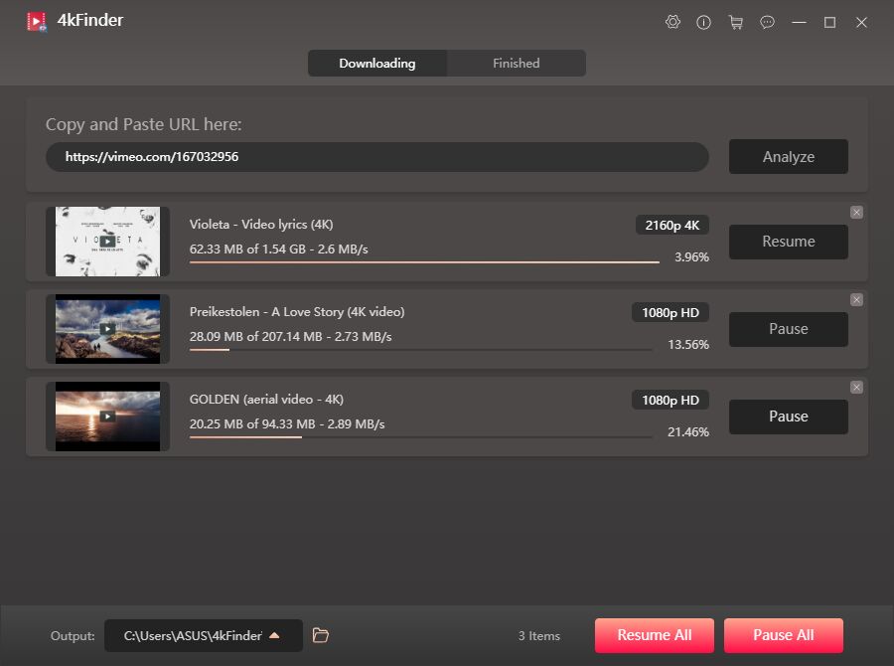This screenshot has height=666, width=894.
Task: Click the Analyze button
Action: pyautogui.click(x=788, y=156)
